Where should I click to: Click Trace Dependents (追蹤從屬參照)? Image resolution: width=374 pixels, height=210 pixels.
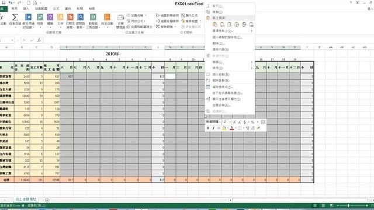coord(168,21)
